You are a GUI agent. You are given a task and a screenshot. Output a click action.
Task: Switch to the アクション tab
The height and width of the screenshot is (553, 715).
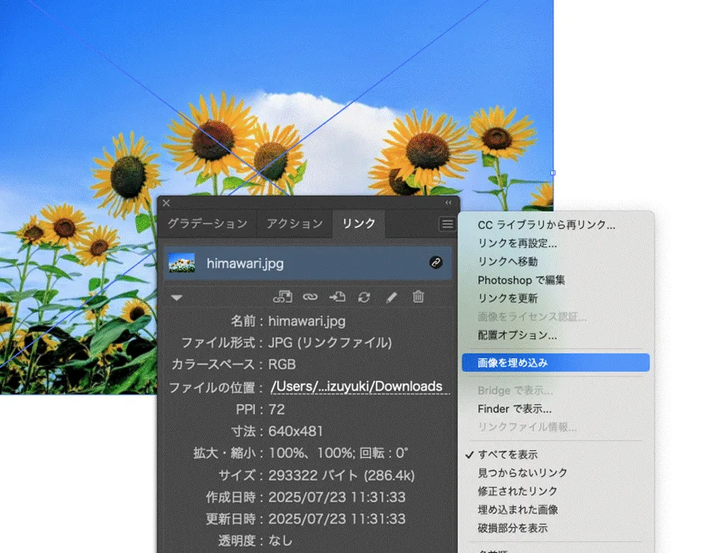tap(295, 224)
